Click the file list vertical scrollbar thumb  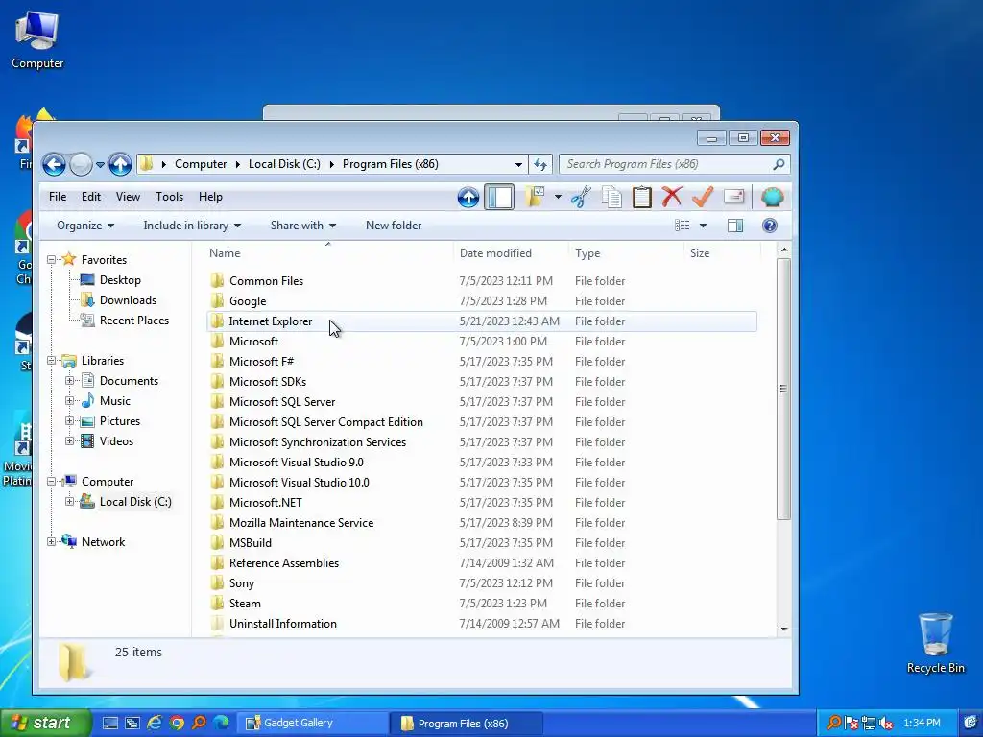pyautogui.click(x=783, y=389)
